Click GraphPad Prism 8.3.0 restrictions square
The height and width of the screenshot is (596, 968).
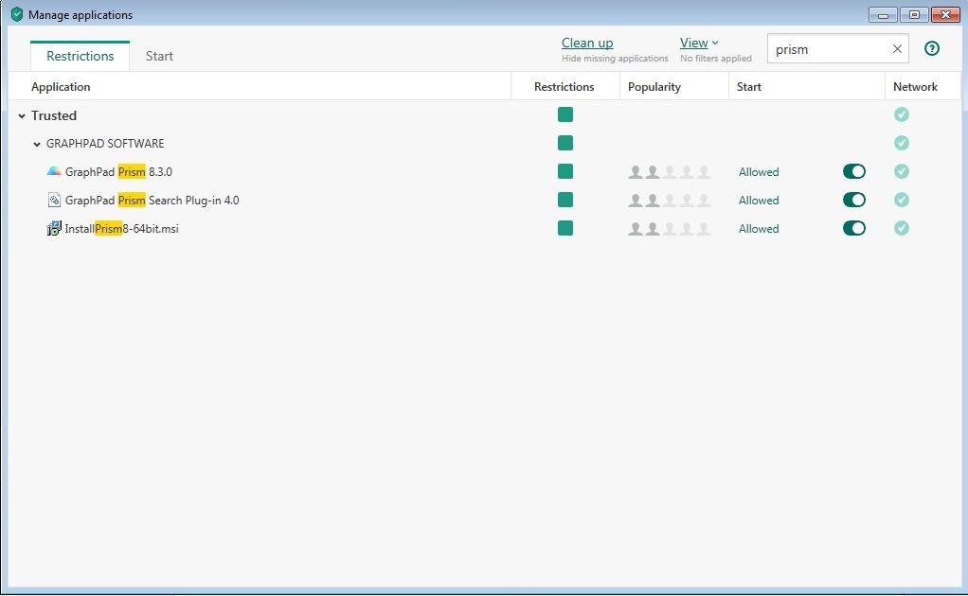[565, 171]
